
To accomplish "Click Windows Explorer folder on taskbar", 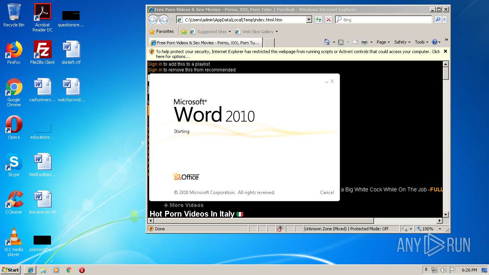I will point(43,270).
